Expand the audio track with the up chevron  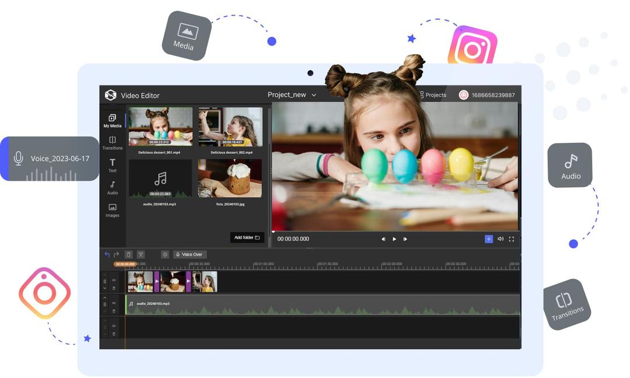(104, 297)
